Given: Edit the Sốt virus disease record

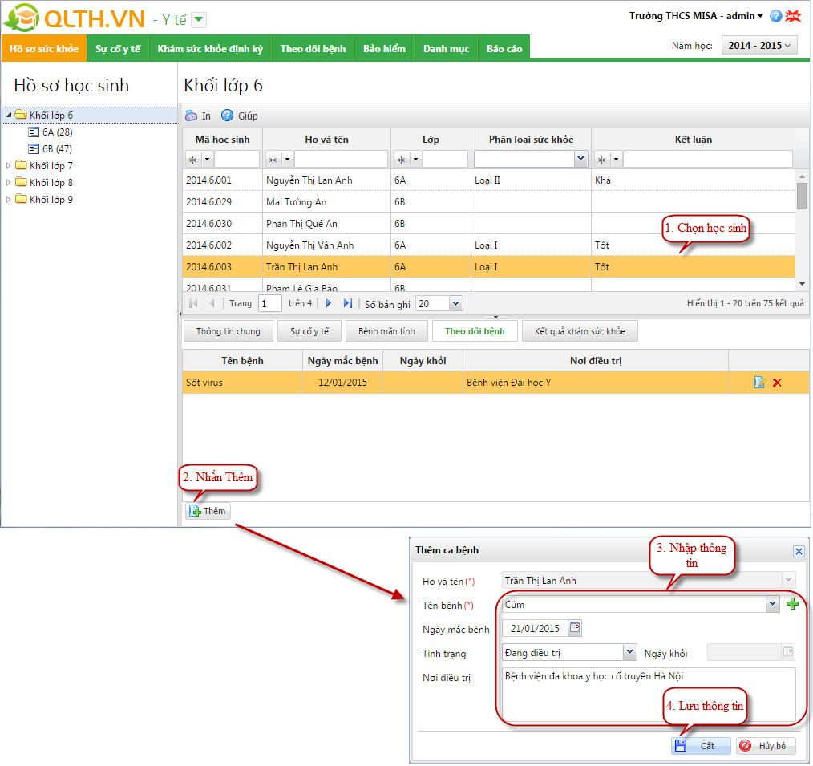Looking at the screenshot, I should [760, 383].
